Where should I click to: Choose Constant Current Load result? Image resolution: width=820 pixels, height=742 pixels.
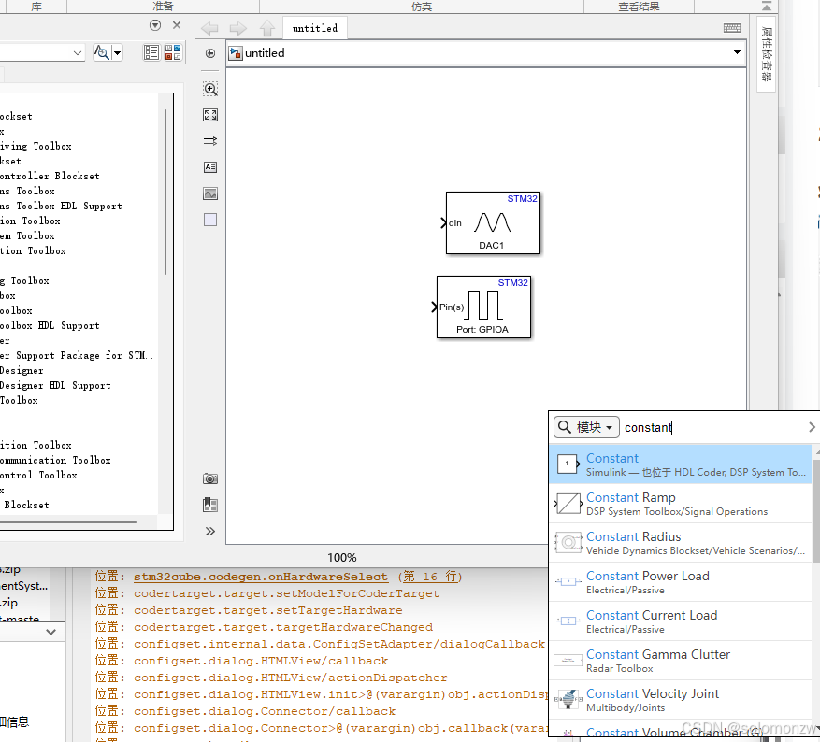(x=681, y=621)
